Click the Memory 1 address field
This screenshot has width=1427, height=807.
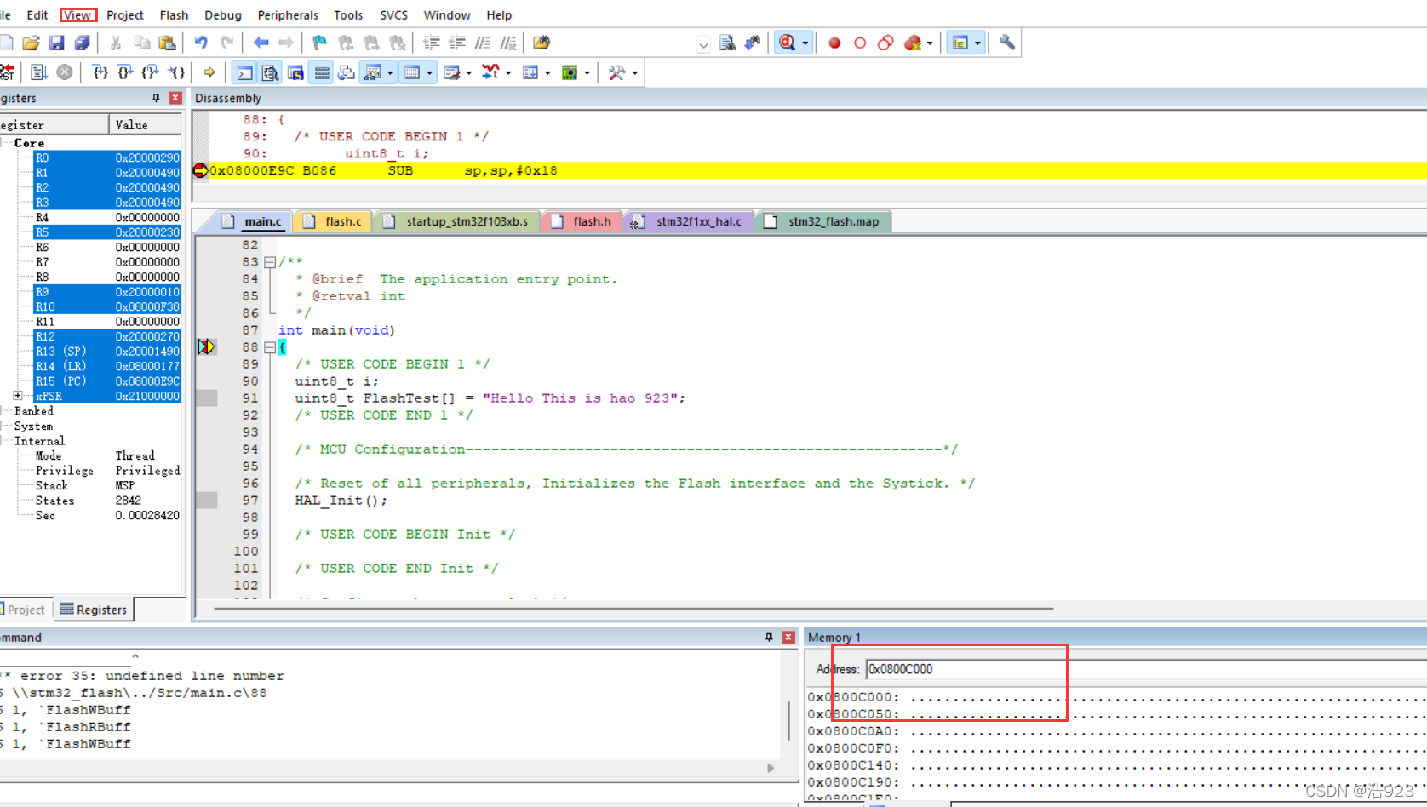1146,669
